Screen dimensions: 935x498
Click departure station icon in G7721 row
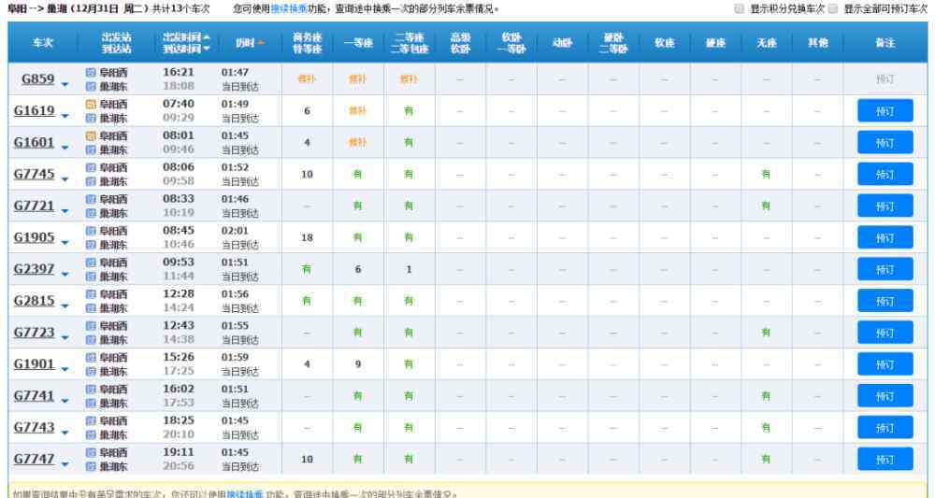click(91, 199)
